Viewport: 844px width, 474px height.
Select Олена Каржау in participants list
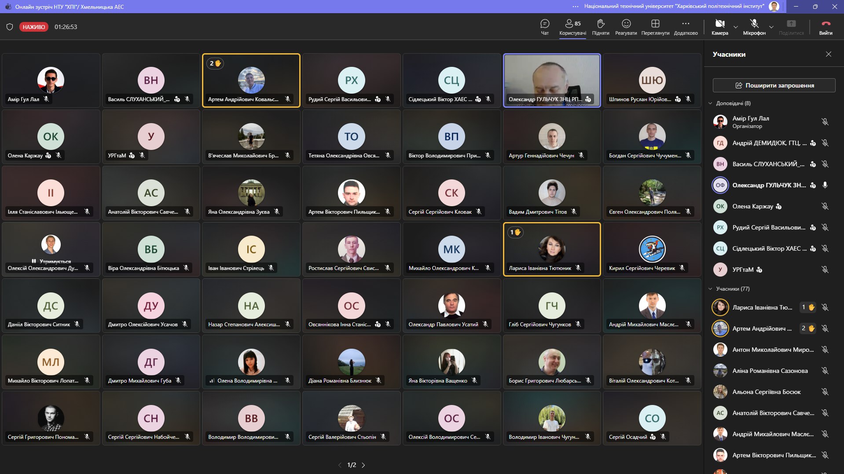point(752,206)
